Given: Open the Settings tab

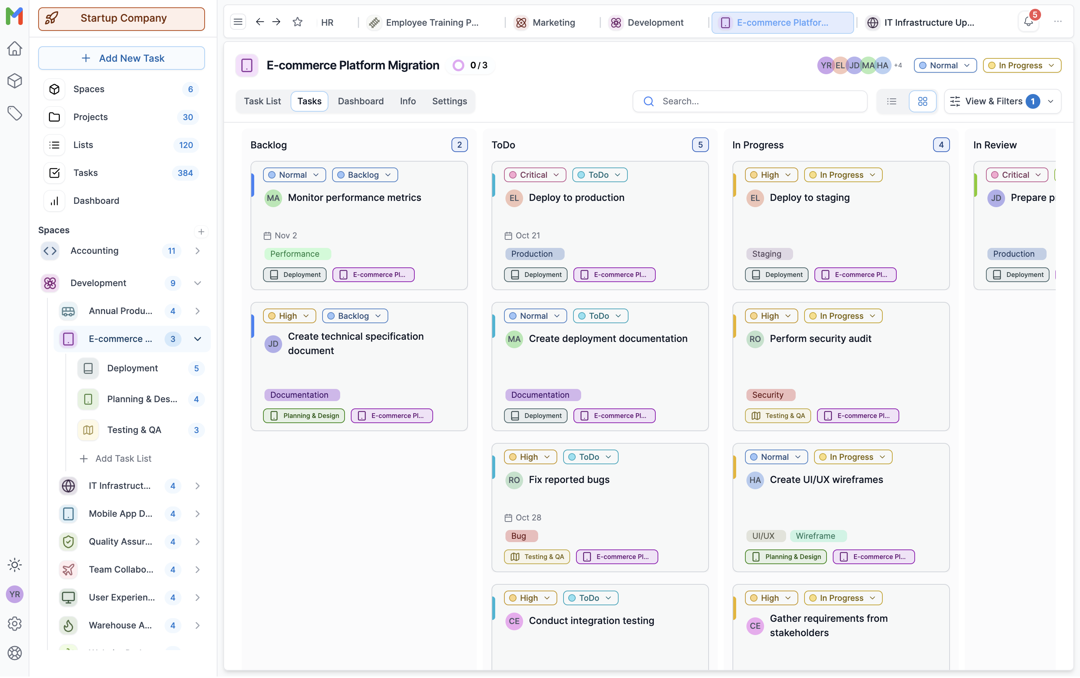Looking at the screenshot, I should (449, 101).
